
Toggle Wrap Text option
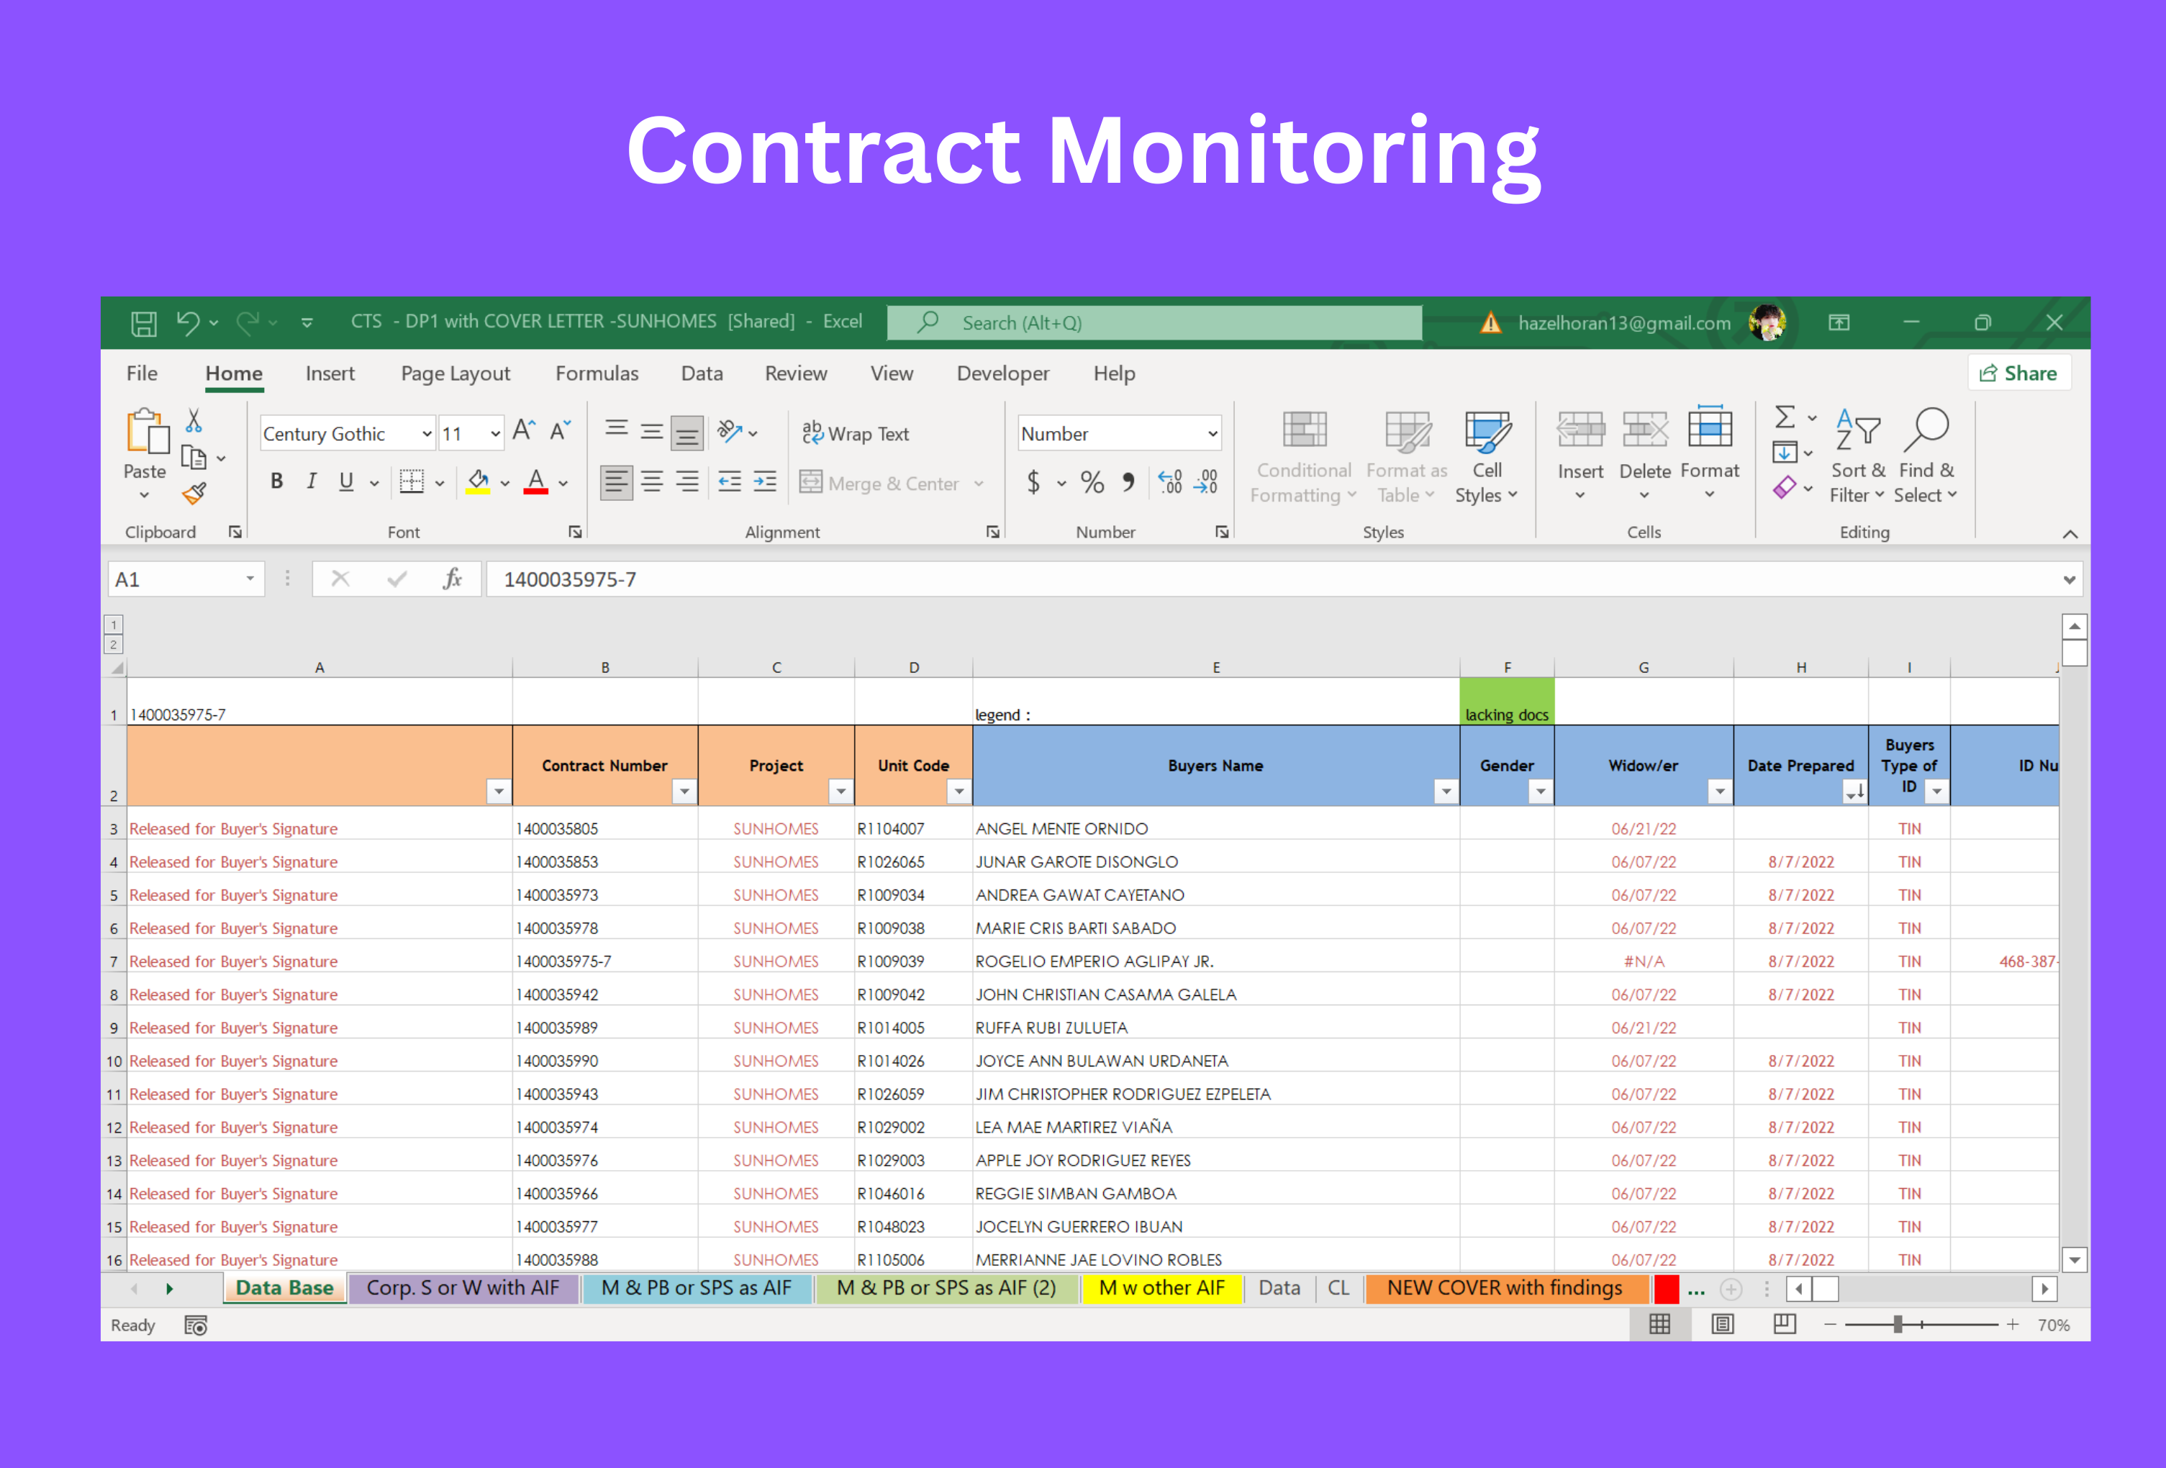[x=855, y=433]
